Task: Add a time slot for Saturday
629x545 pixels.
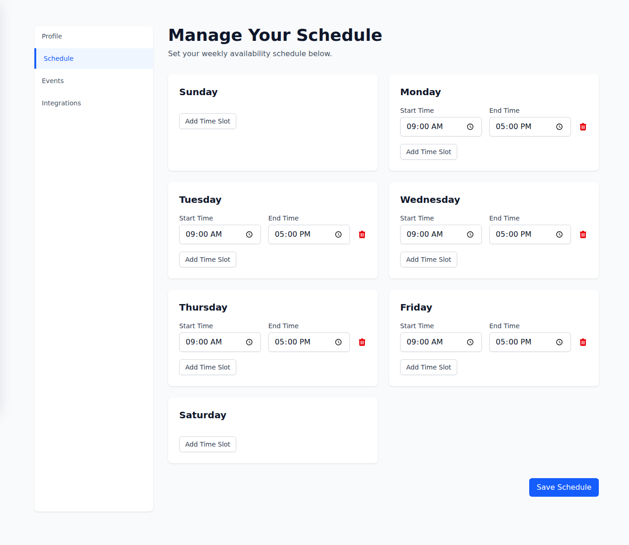Action: (208, 444)
